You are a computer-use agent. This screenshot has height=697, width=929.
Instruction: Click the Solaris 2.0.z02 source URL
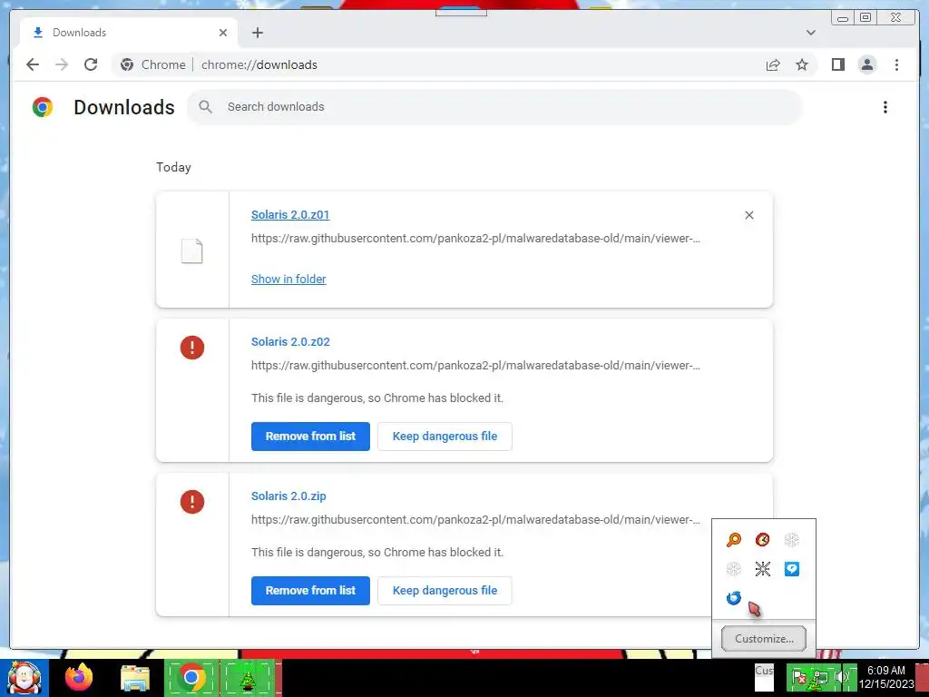click(x=475, y=365)
